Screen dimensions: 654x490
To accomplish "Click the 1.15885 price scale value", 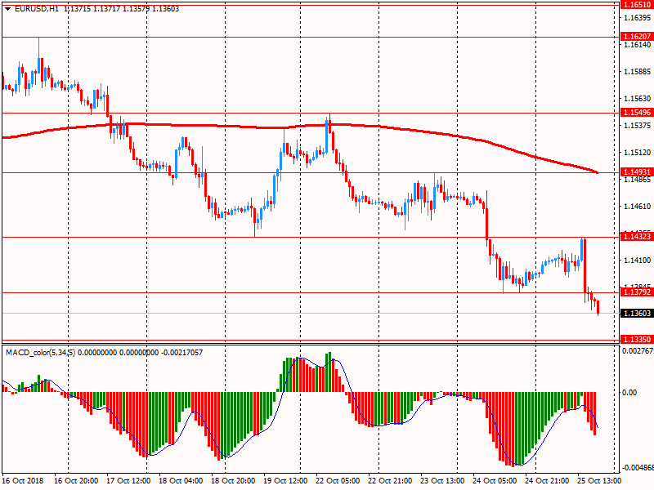I will pos(637,72).
